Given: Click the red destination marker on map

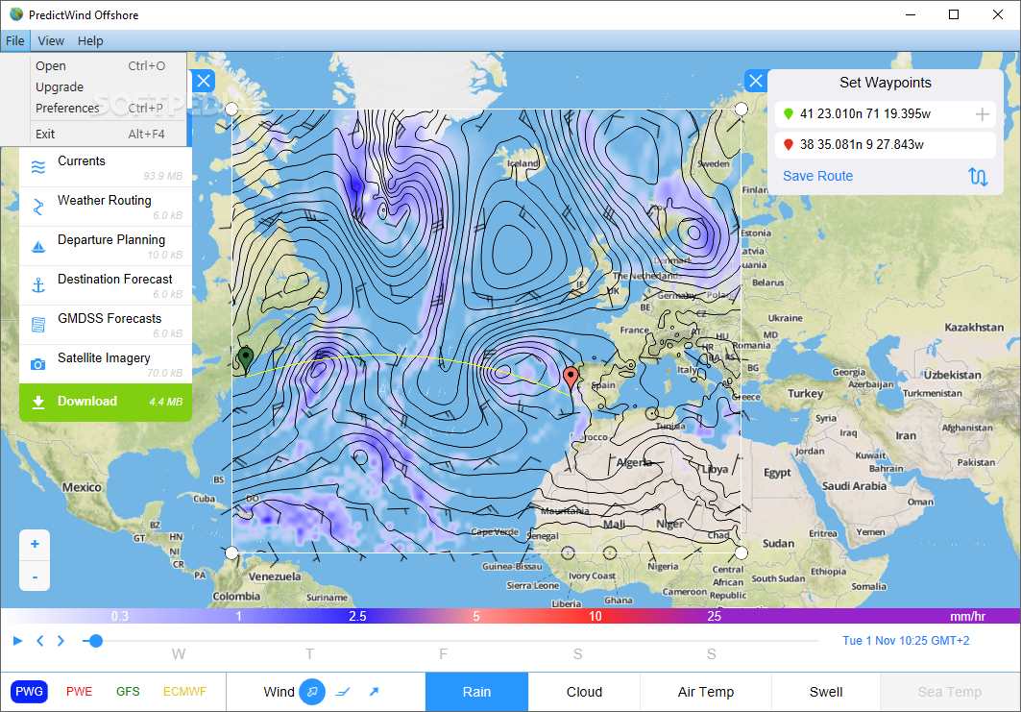Looking at the screenshot, I should [571, 379].
